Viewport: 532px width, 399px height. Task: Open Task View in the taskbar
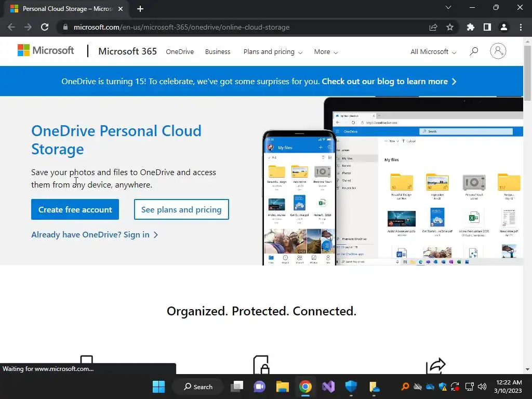(237, 387)
